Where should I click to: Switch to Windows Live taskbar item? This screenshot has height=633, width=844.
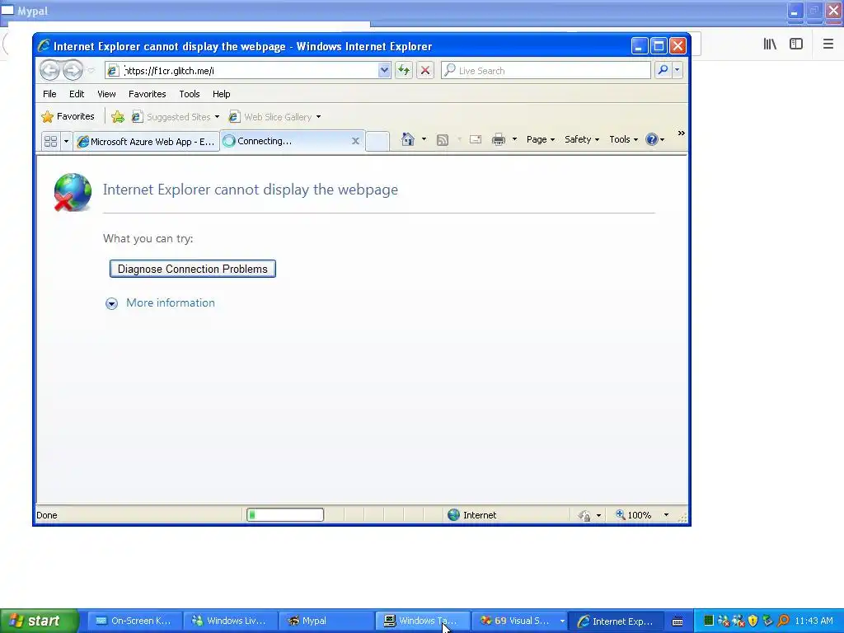pyautogui.click(x=230, y=621)
